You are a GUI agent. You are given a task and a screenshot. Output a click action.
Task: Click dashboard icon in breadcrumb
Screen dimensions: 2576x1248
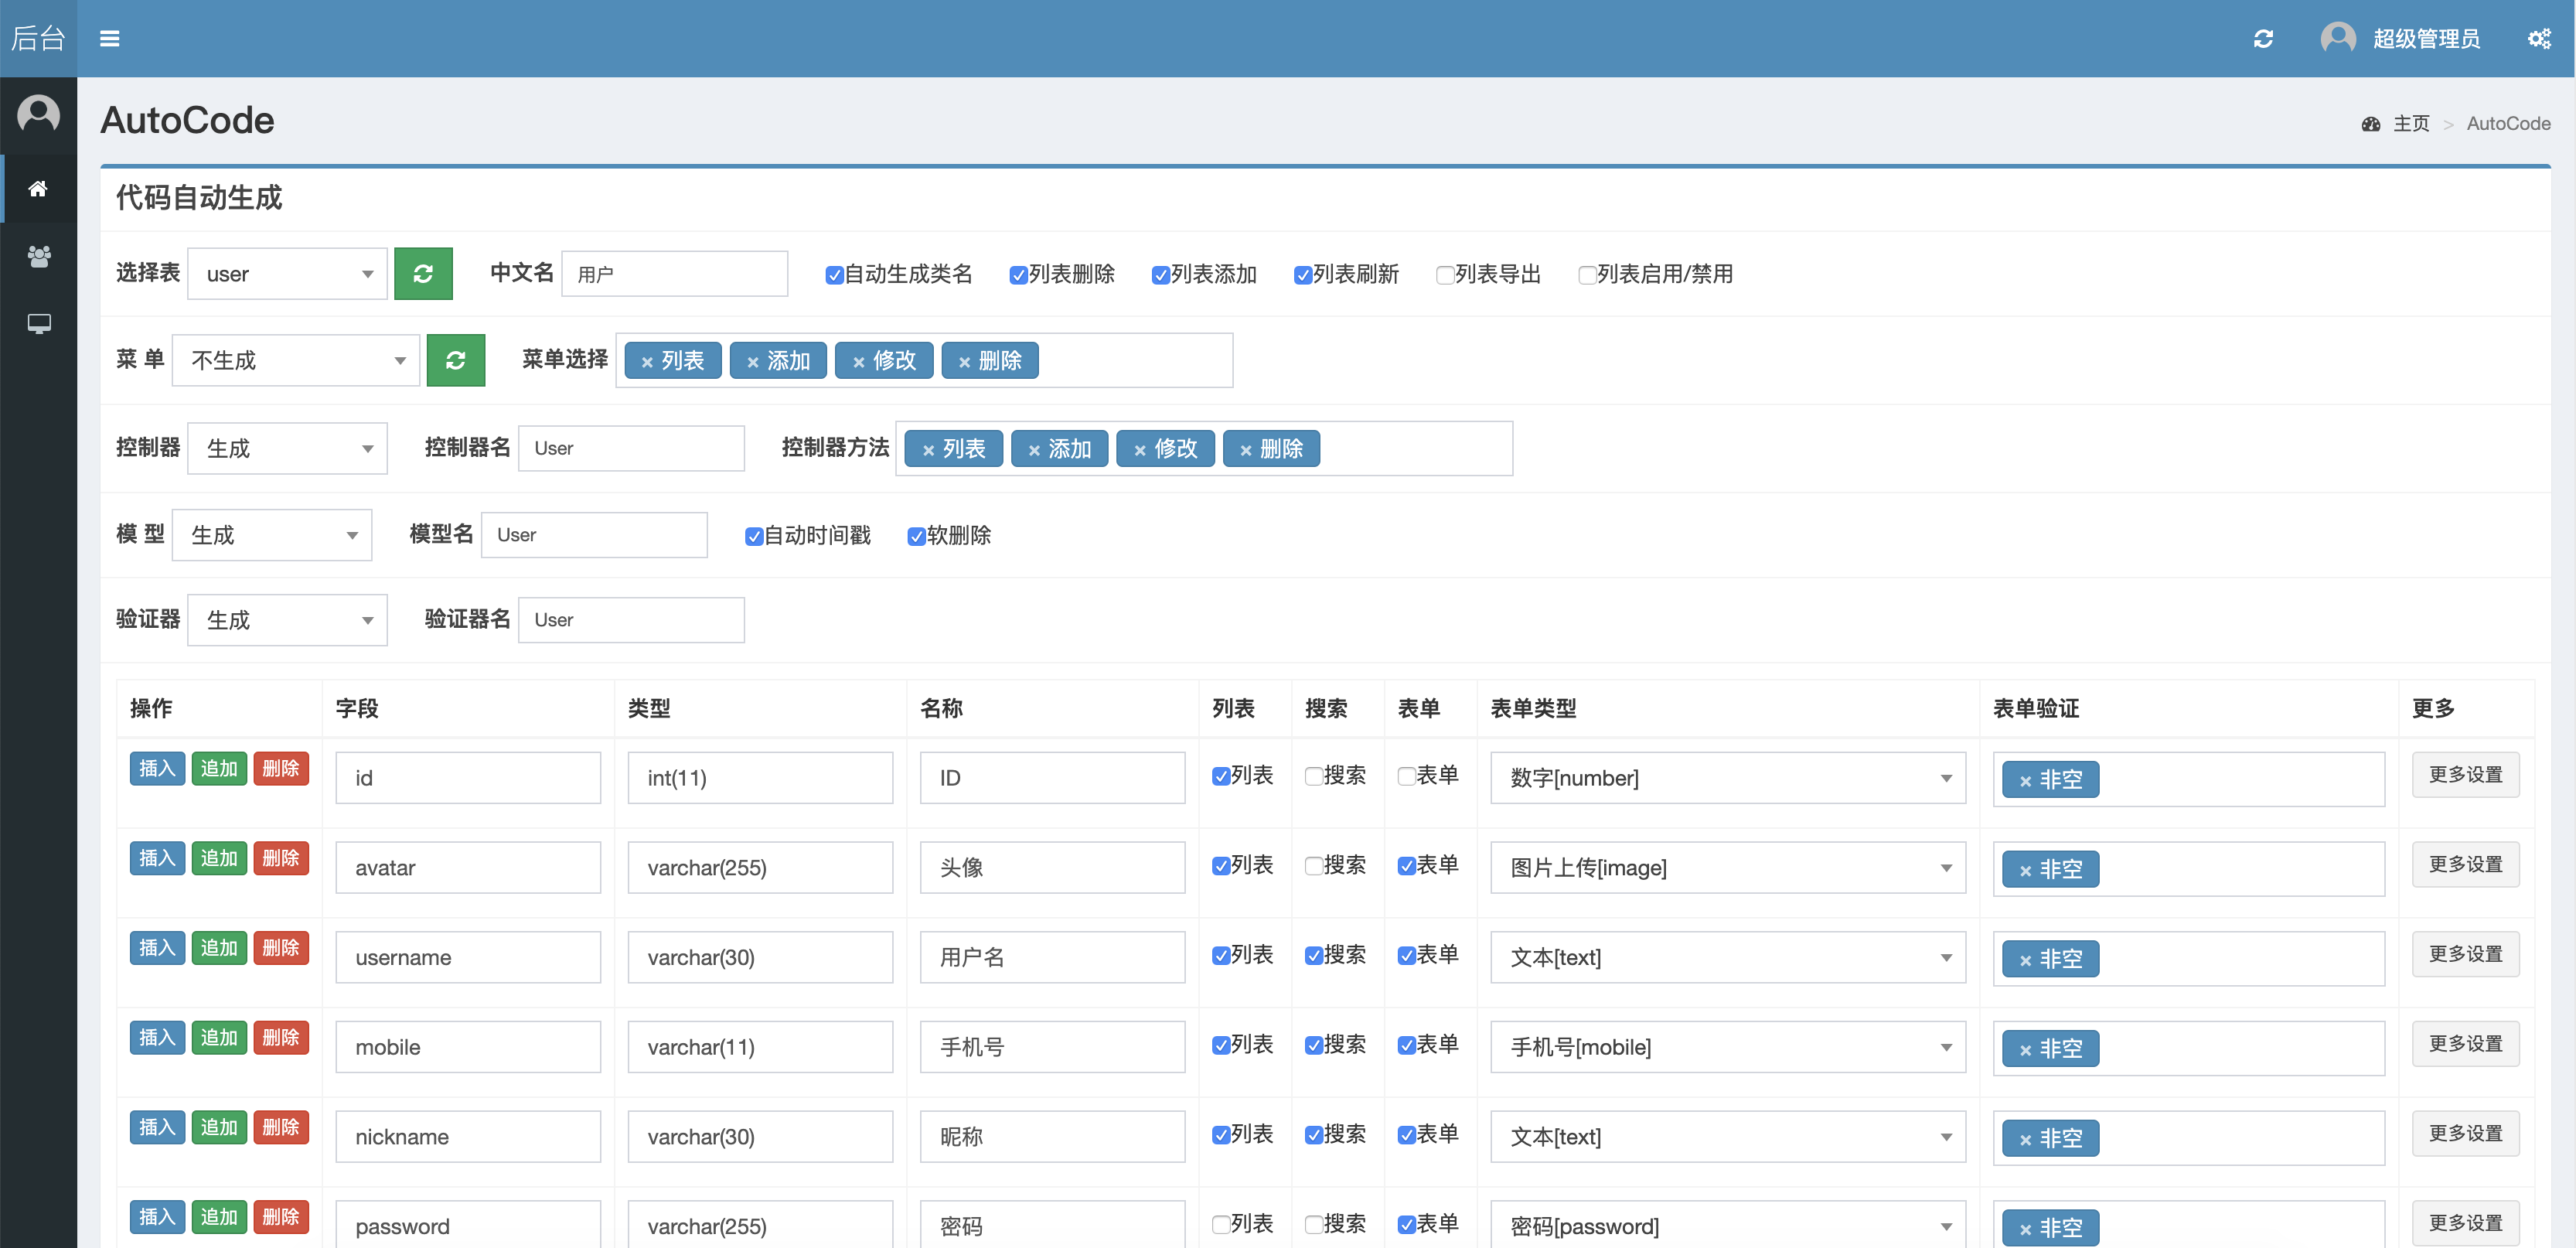pos(2370,124)
